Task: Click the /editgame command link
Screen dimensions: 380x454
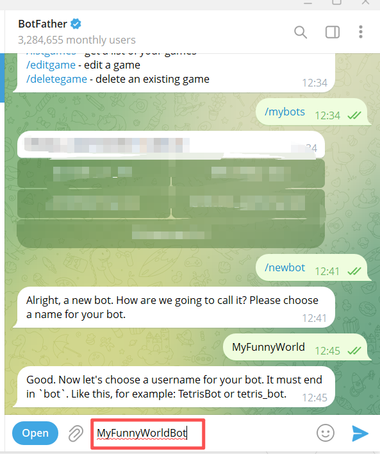Action: (51, 65)
